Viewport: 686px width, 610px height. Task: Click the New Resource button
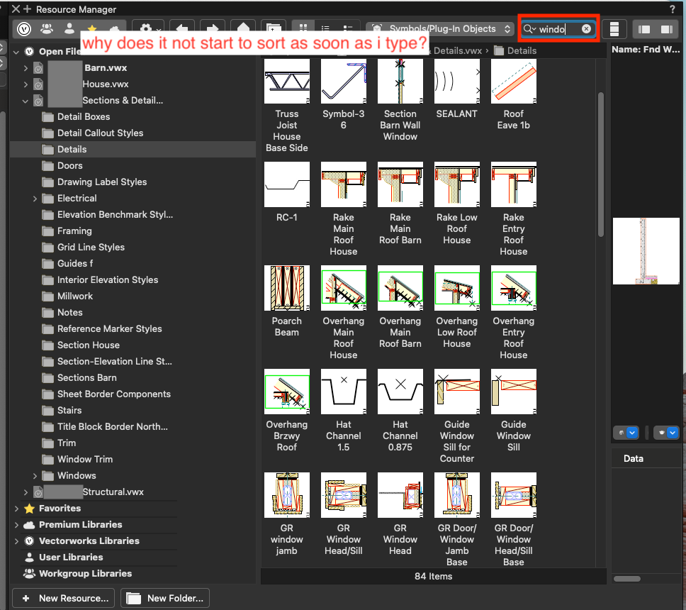click(64, 598)
